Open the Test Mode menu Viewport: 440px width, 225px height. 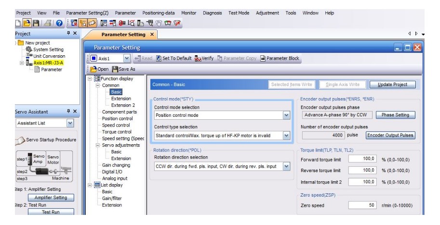[x=239, y=13]
